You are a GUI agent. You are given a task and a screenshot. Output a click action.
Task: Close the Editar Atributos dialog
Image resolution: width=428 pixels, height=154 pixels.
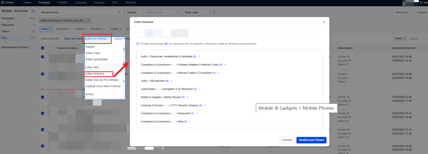point(324,22)
